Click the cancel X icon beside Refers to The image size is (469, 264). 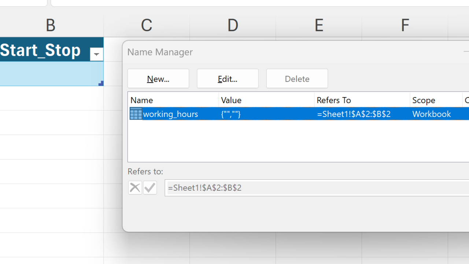pyautogui.click(x=135, y=188)
